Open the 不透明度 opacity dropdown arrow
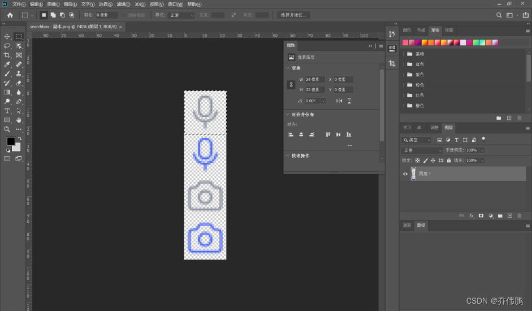Image resolution: width=532 pixels, height=311 pixels. [x=482, y=150]
